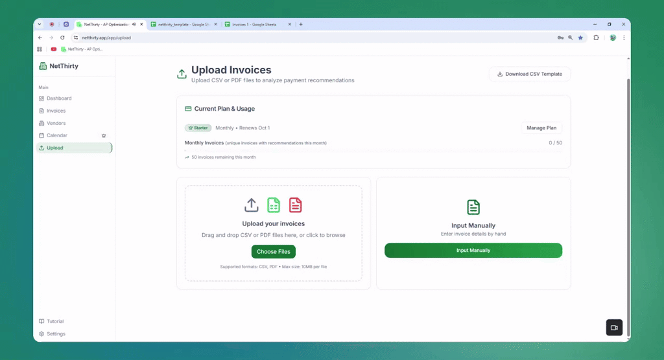
Task: Click the red PDF file icon
Action: pos(296,205)
